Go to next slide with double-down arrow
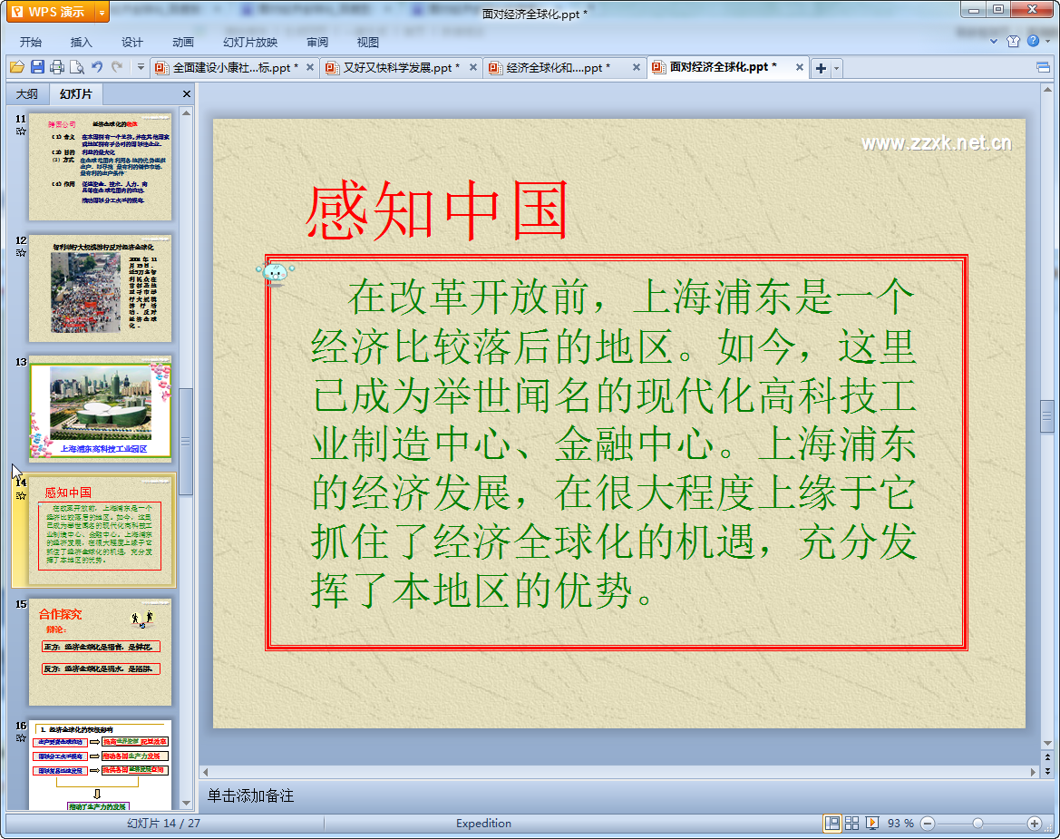The image size is (1060, 839). coord(1047,771)
